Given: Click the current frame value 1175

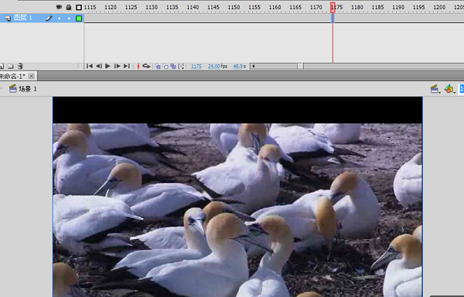Looking at the screenshot, I should (x=196, y=67).
